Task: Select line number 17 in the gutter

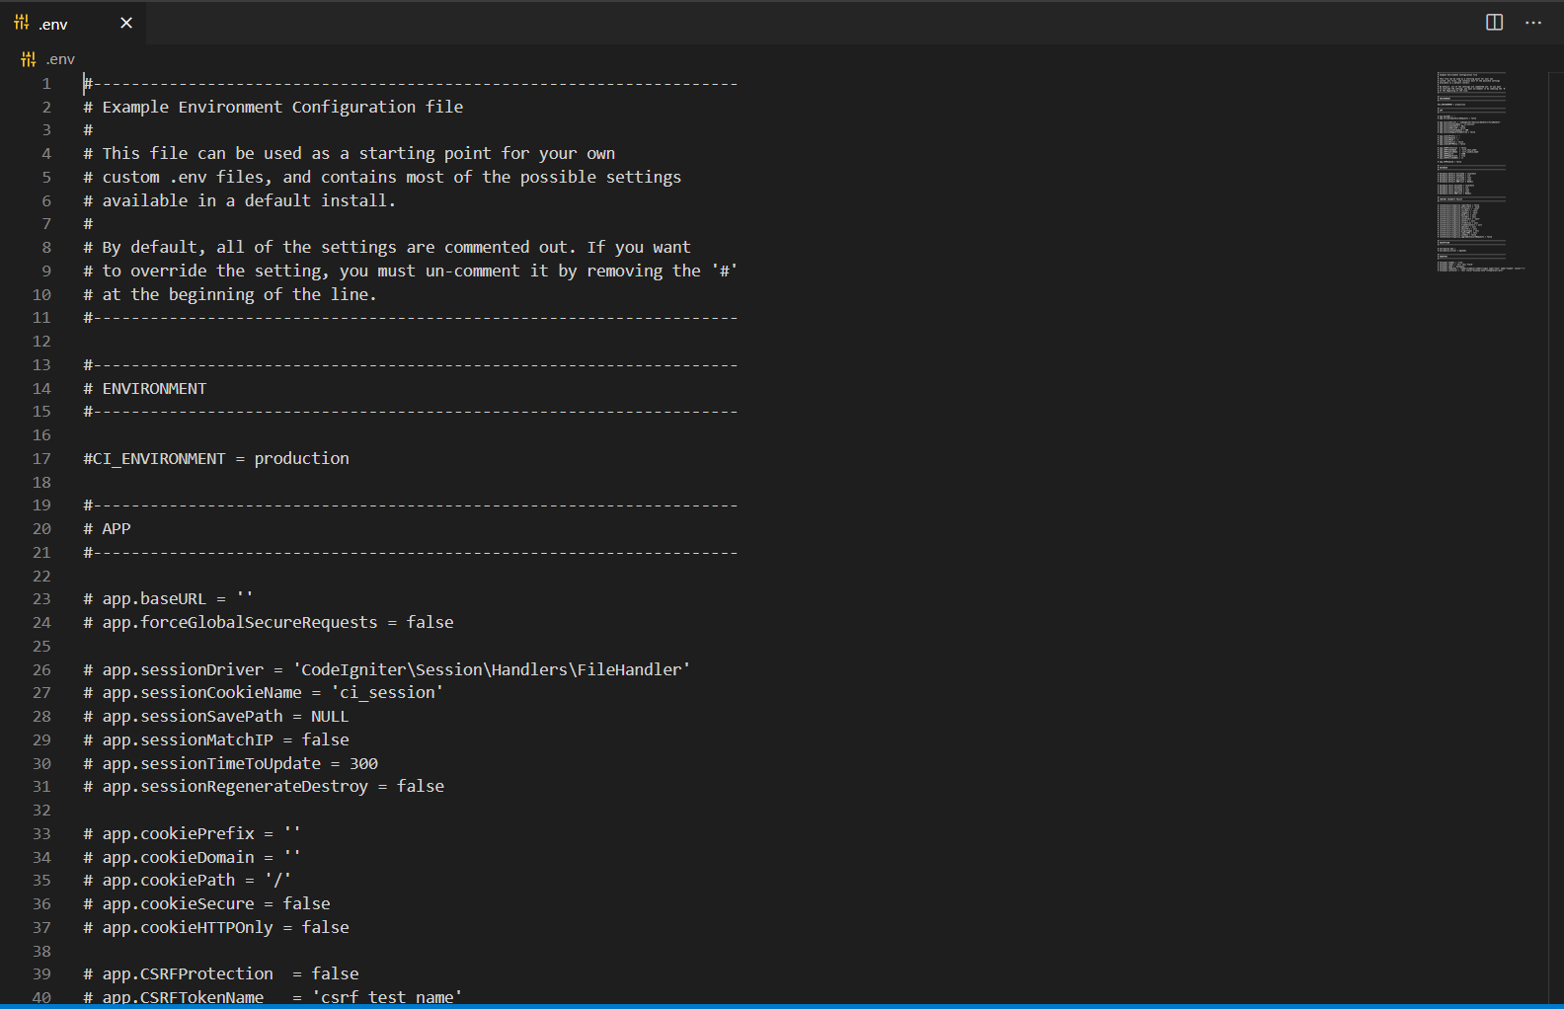Action: click(x=41, y=459)
